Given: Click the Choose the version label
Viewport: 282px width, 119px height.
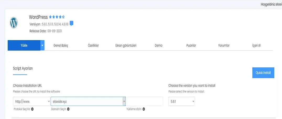Looking at the screenshot, I should (x=192, y=85).
